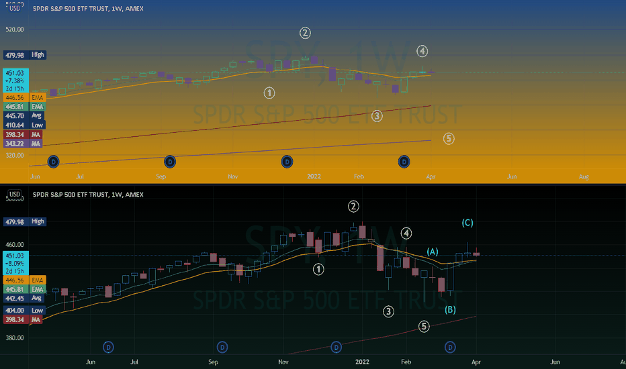
Task: Click the 404.00 Low label
Action: [24, 311]
